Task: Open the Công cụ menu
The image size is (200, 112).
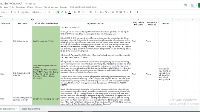Action: [38, 7]
